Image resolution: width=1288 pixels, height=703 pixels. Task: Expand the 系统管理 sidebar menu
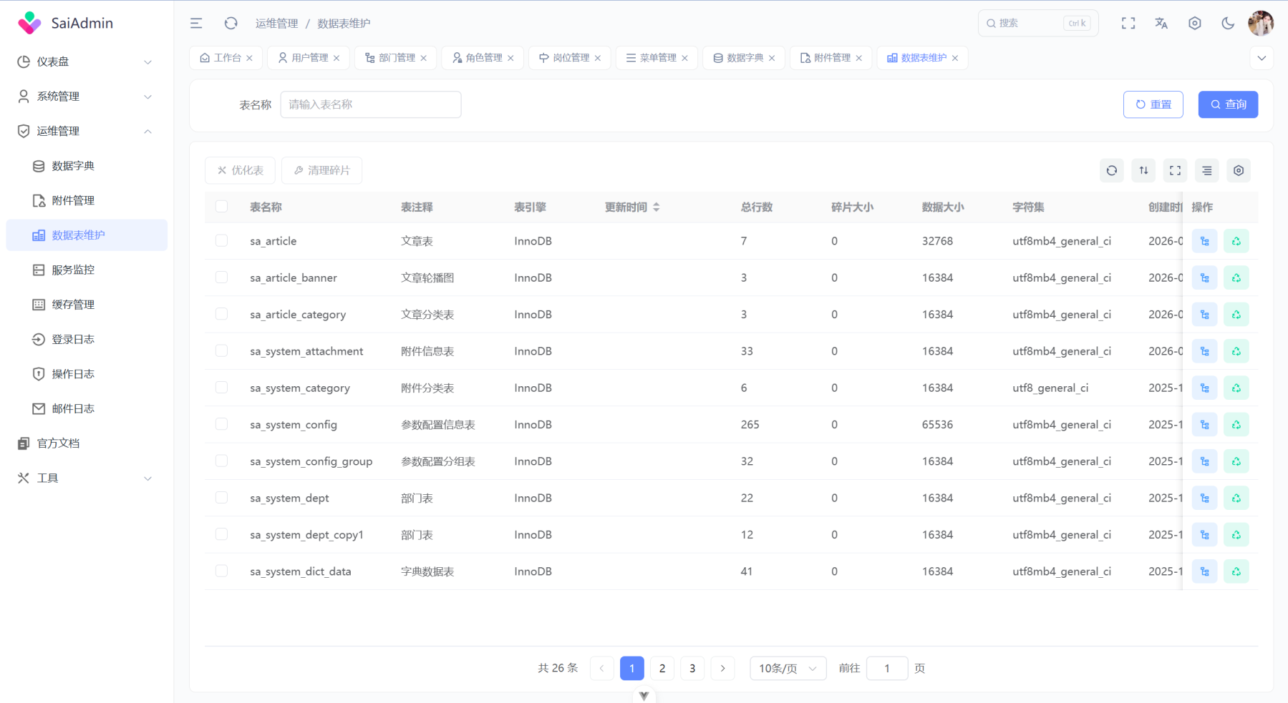[x=86, y=97]
